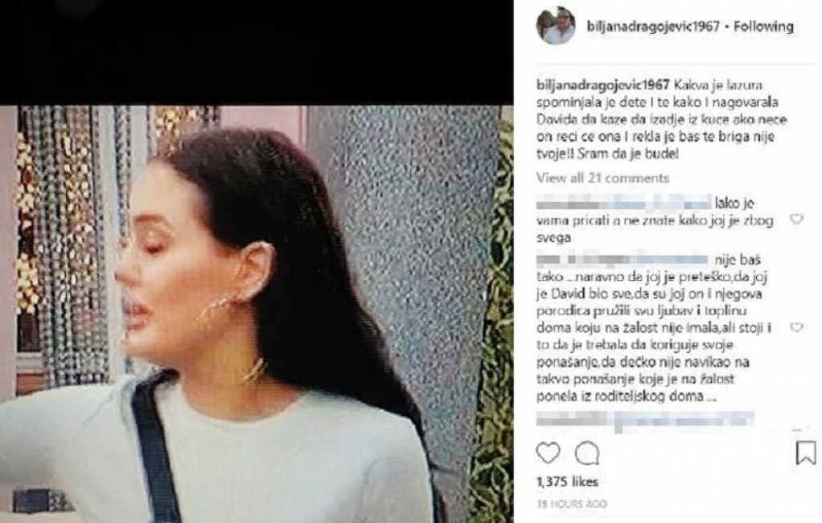Open blurred username of first commenter
Screen dimensions: 822x523
click(x=623, y=203)
